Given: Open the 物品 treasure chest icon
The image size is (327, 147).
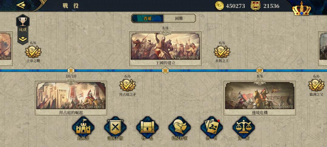Looking at the screenshot, I should coord(147,127).
